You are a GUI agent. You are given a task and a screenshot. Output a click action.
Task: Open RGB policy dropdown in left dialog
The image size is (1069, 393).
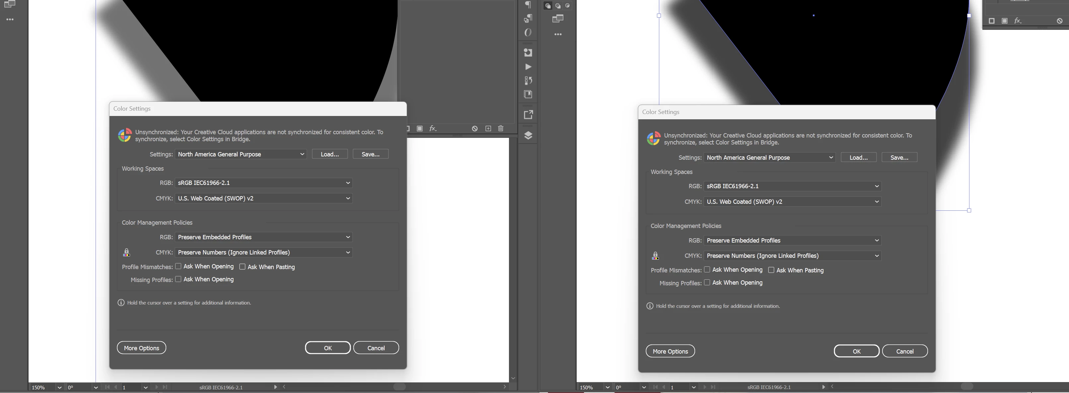coord(264,237)
